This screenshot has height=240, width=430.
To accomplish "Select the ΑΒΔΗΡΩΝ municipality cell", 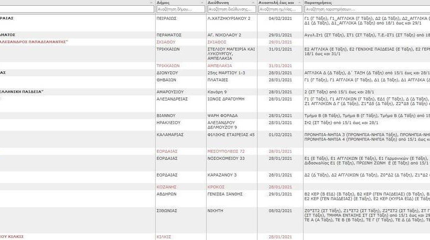I will (x=167, y=194).
